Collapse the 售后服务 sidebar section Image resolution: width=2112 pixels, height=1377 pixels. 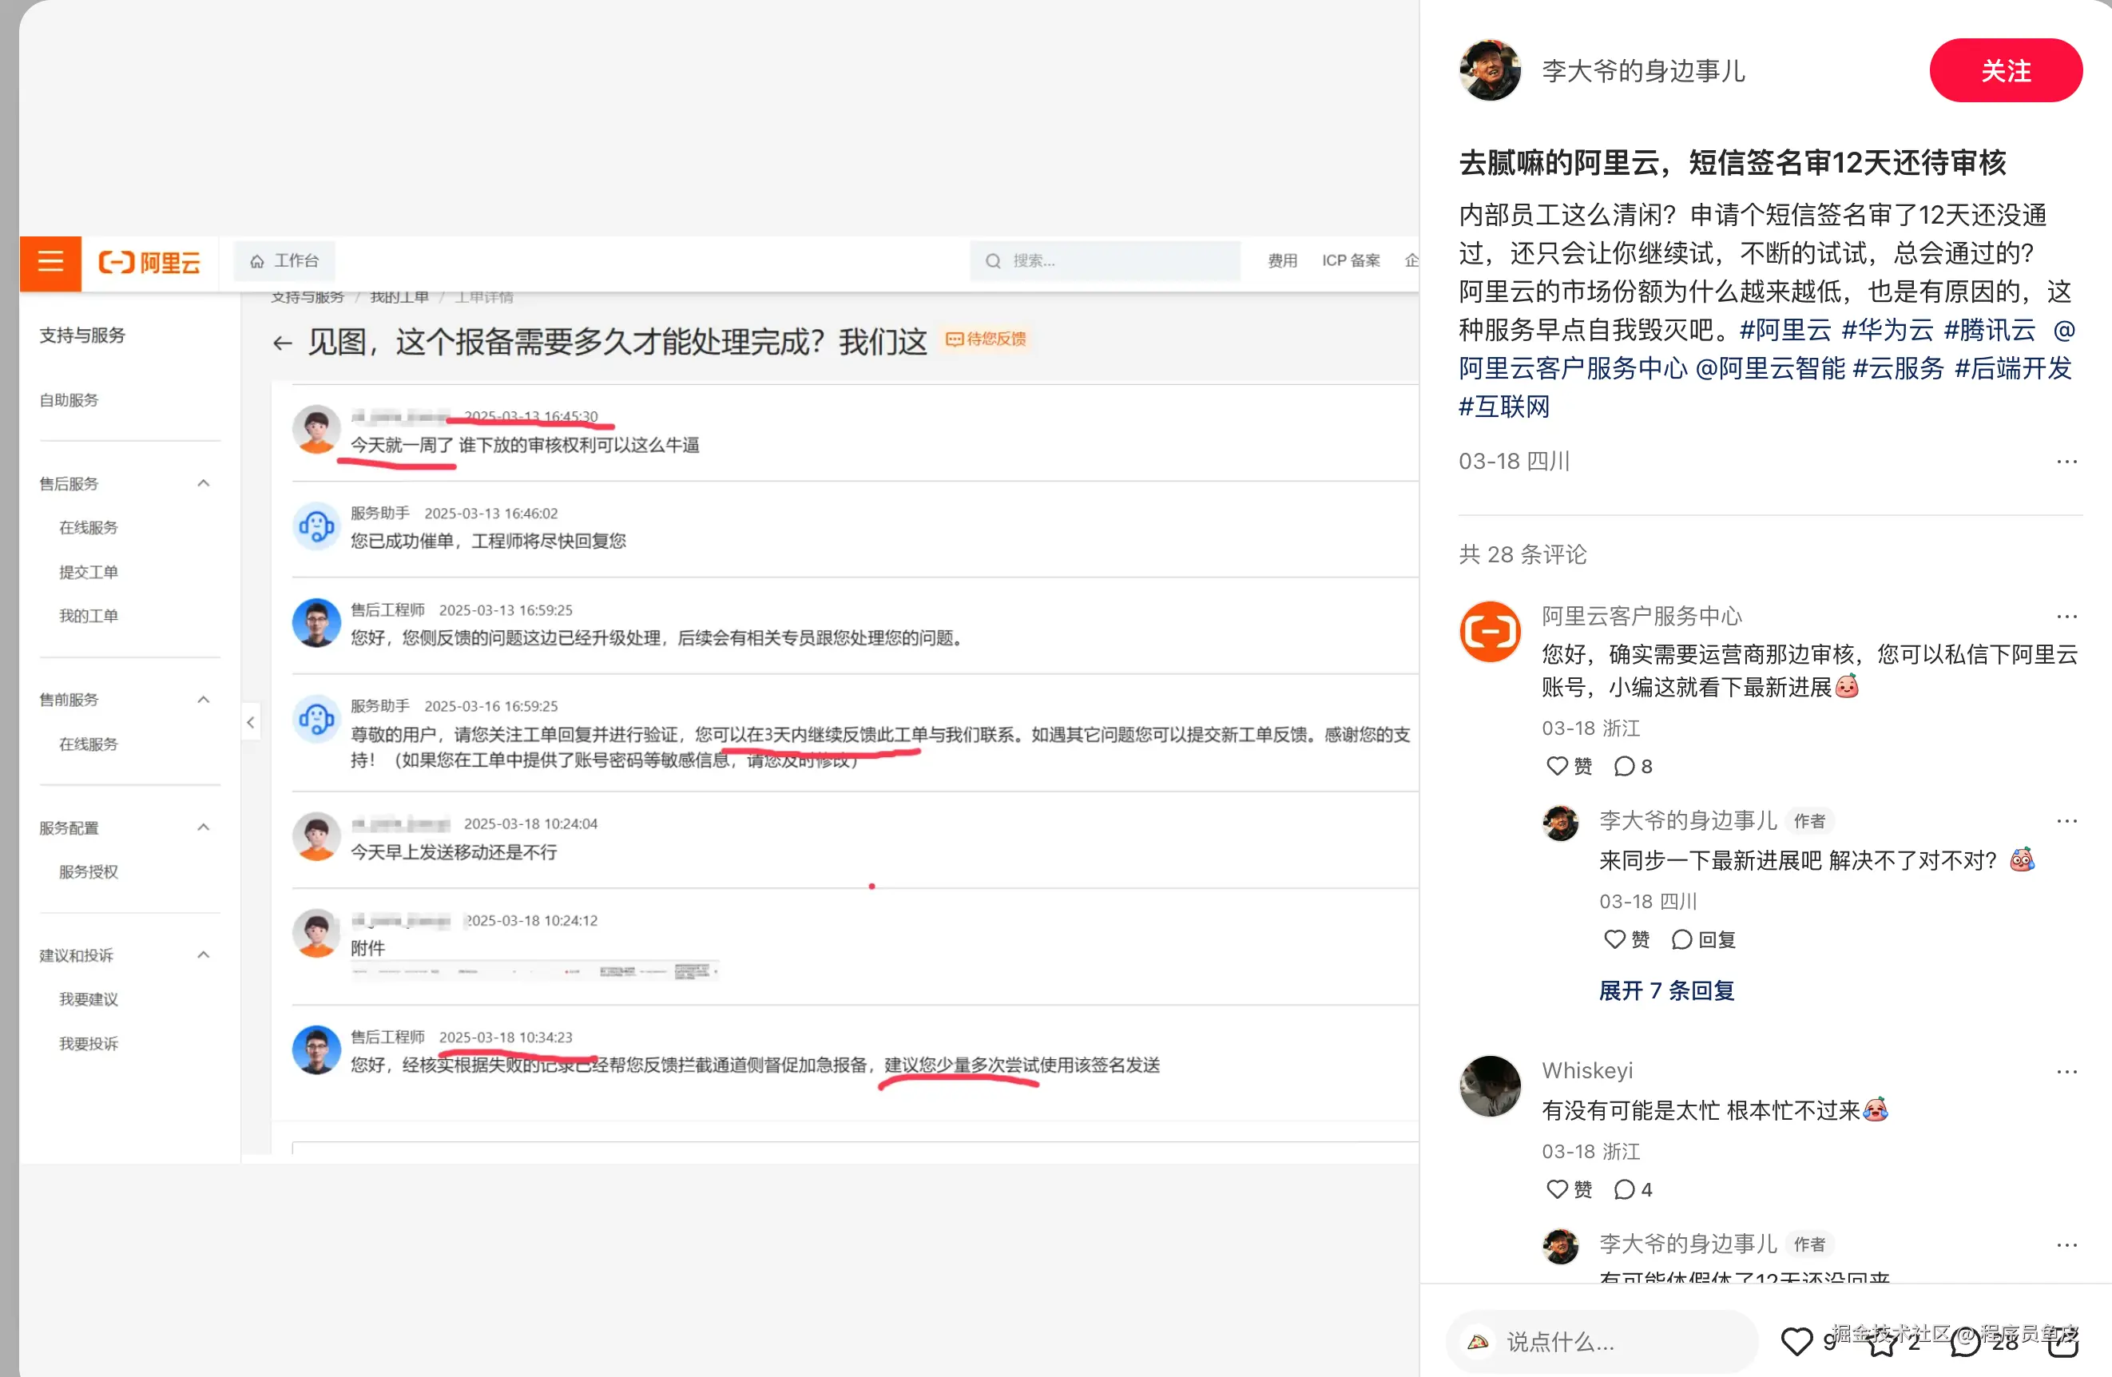(x=203, y=483)
